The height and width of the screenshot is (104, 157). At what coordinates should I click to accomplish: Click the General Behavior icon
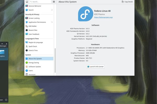pyautogui.click(x=27, y=6)
